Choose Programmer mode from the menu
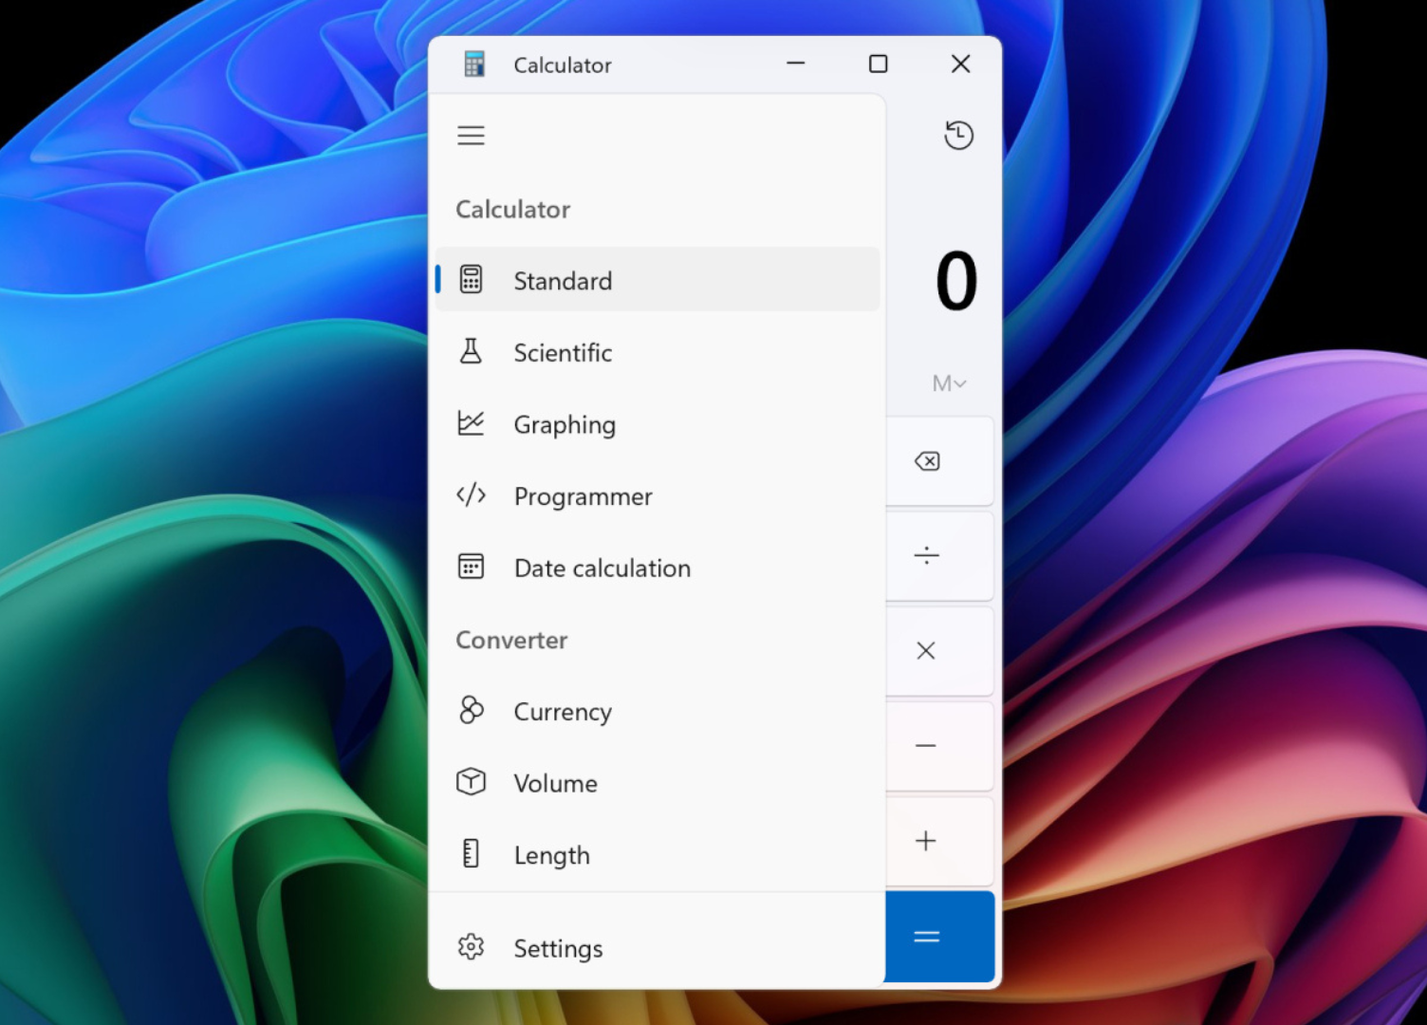This screenshot has height=1025, width=1427. tap(658, 496)
